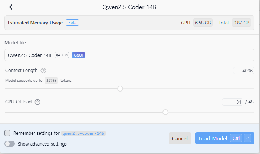This screenshot has width=260, height=154.
Task: Click the Beta badge next to Estimated Memory Usage
Action: (72, 23)
